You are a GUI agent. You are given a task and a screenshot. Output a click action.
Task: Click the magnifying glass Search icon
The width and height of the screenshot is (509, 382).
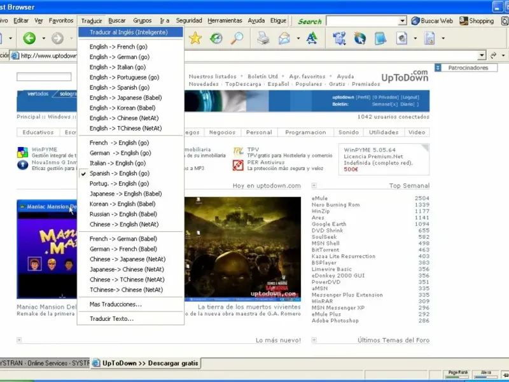[237, 39]
